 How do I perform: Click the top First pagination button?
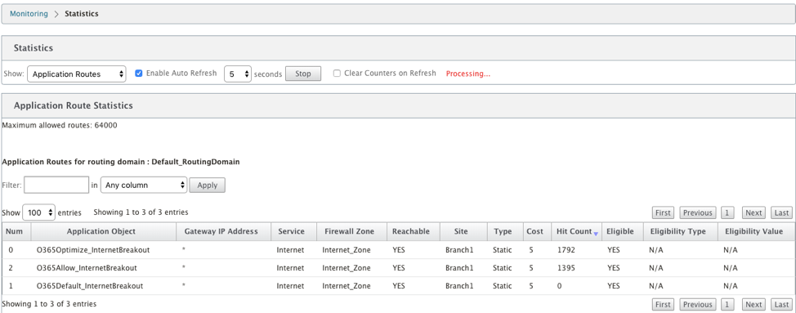click(x=663, y=213)
